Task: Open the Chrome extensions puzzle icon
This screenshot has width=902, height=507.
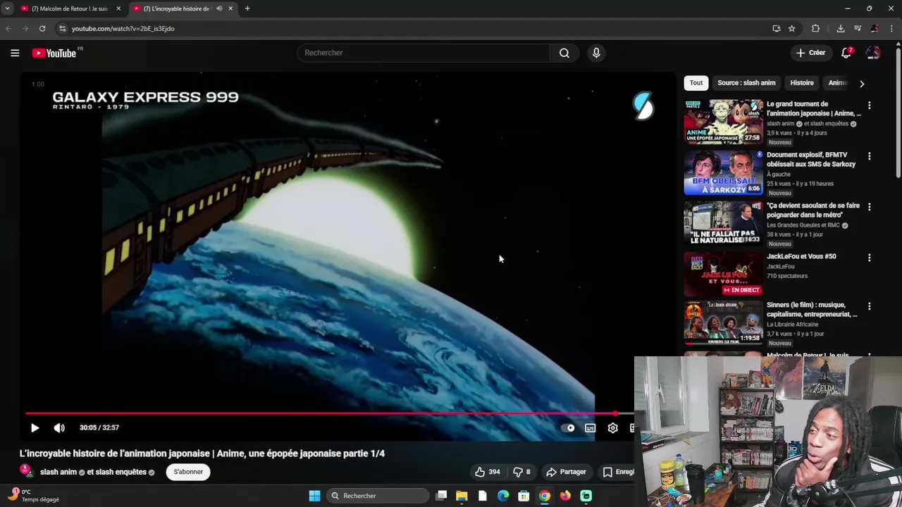Action: pyautogui.click(x=815, y=29)
